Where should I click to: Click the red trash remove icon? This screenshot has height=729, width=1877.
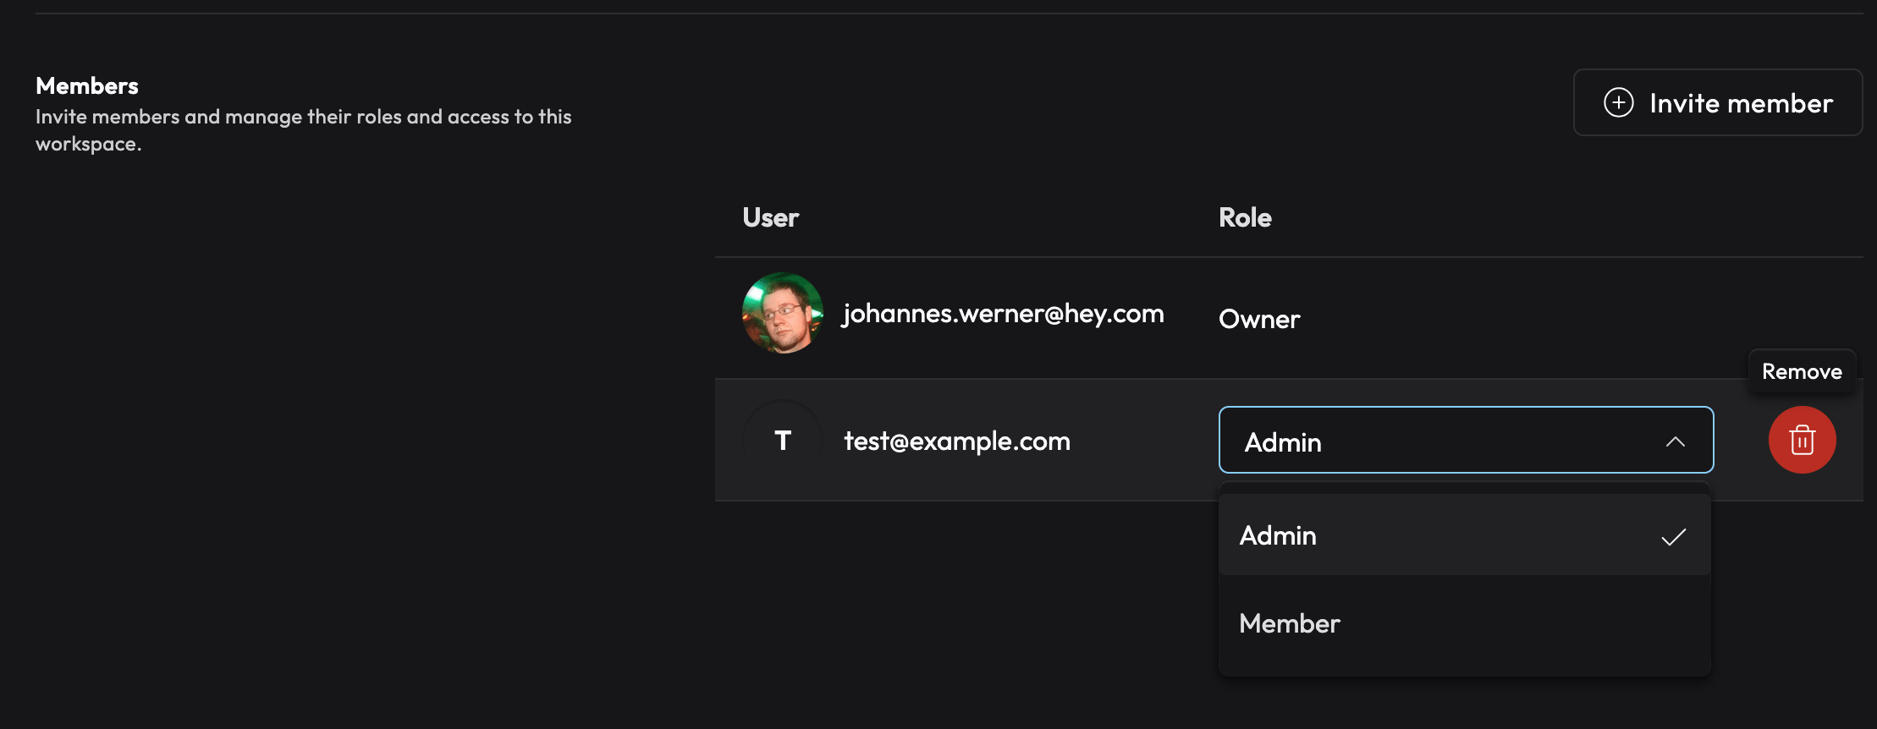coord(1802,440)
